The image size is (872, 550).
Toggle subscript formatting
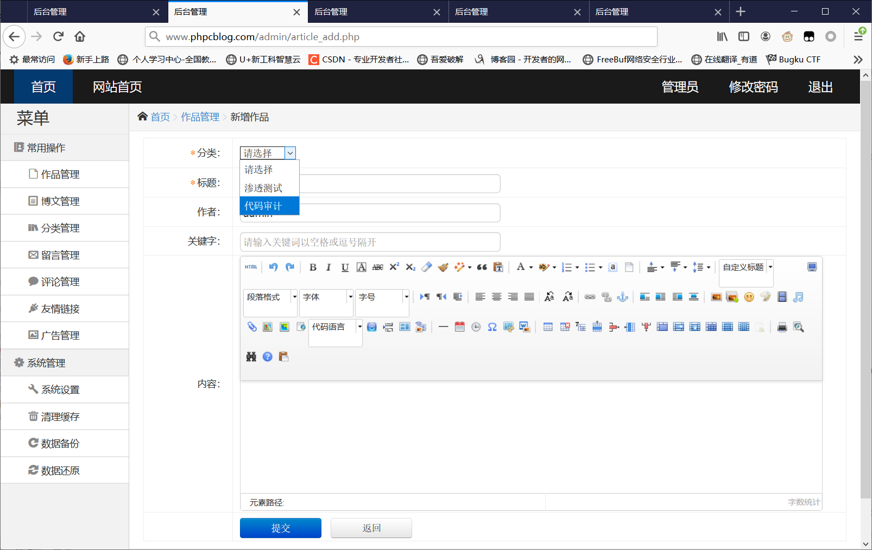coord(410,267)
